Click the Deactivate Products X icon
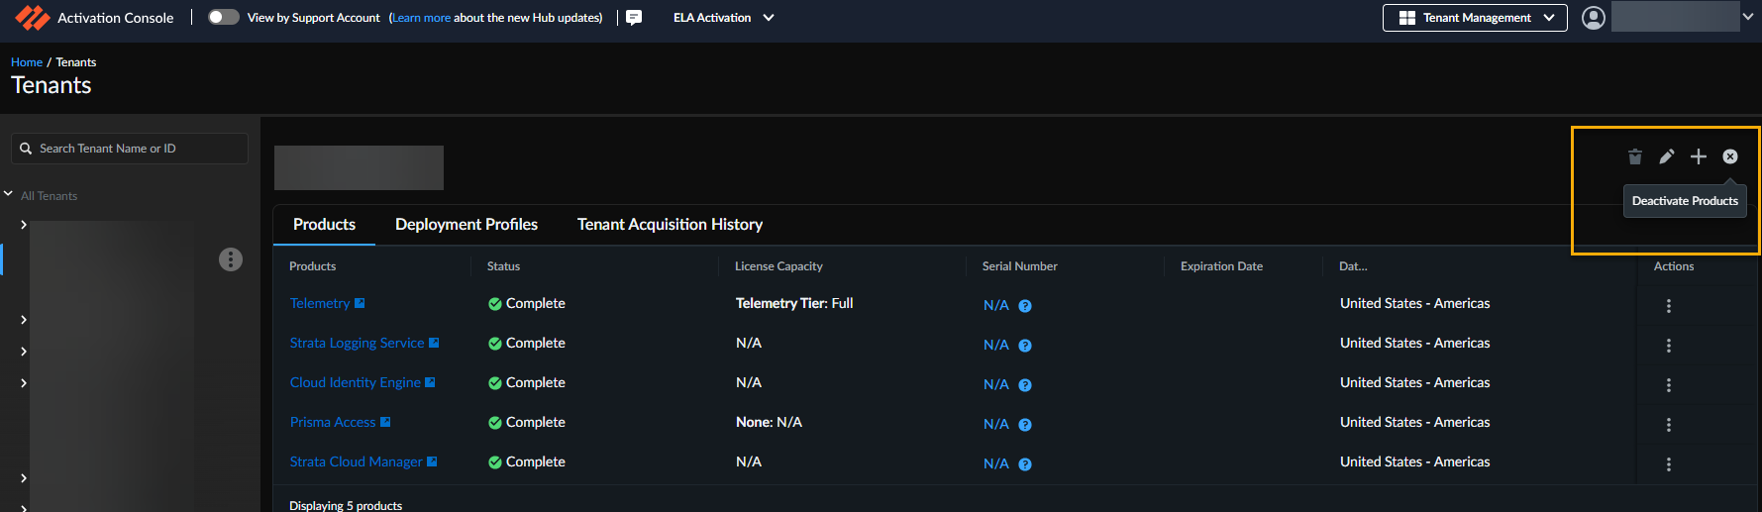Image resolution: width=1762 pixels, height=512 pixels. click(1730, 156)
